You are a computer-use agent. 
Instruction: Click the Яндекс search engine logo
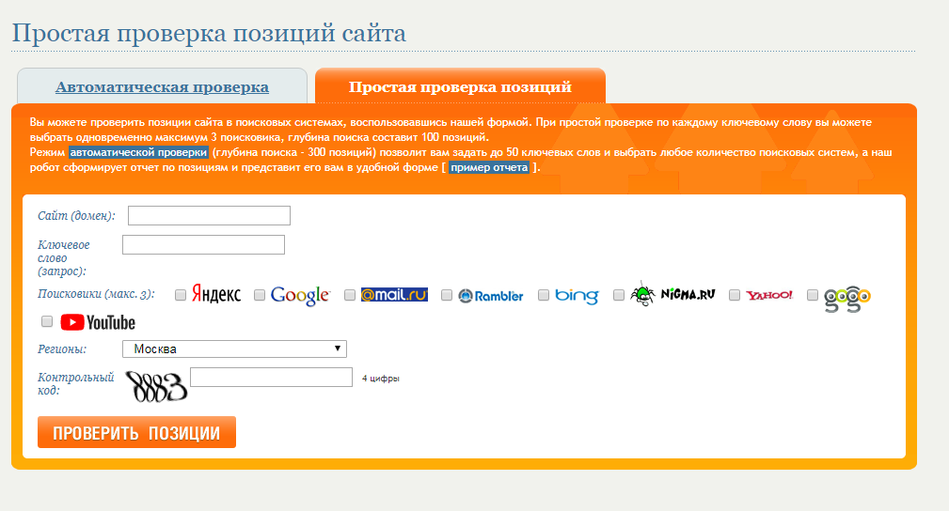216,295
